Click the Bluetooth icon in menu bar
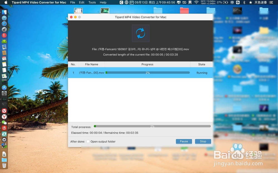The image size is (278, 173). click(x=244, y=2)
